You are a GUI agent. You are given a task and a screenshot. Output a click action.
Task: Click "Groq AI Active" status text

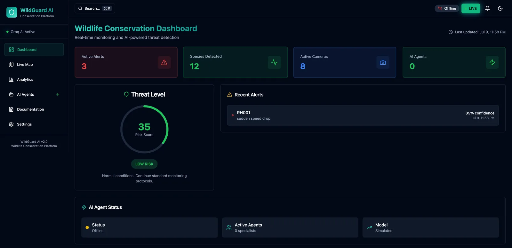(x=23, y=32)
